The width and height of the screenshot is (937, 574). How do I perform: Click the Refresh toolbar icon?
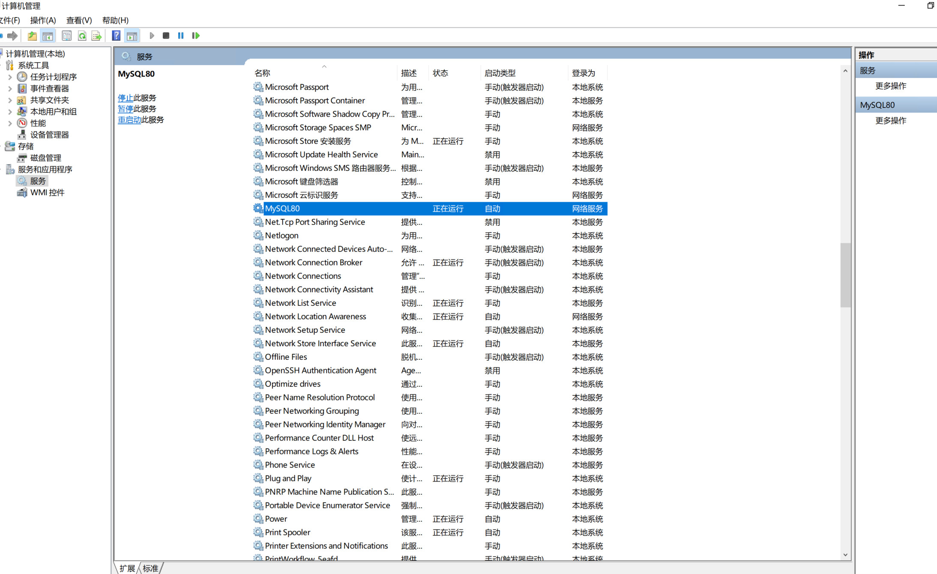(82, 36)
